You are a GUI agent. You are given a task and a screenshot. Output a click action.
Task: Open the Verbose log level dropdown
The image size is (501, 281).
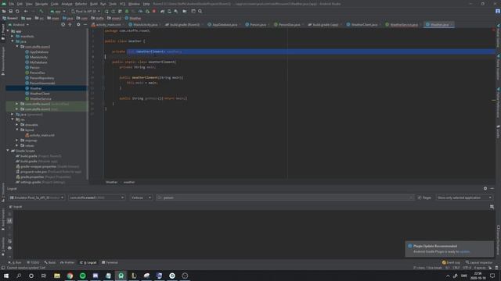click(141, 197)
